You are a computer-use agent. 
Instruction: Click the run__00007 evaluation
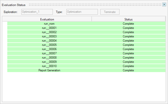(x=49, y=53)
